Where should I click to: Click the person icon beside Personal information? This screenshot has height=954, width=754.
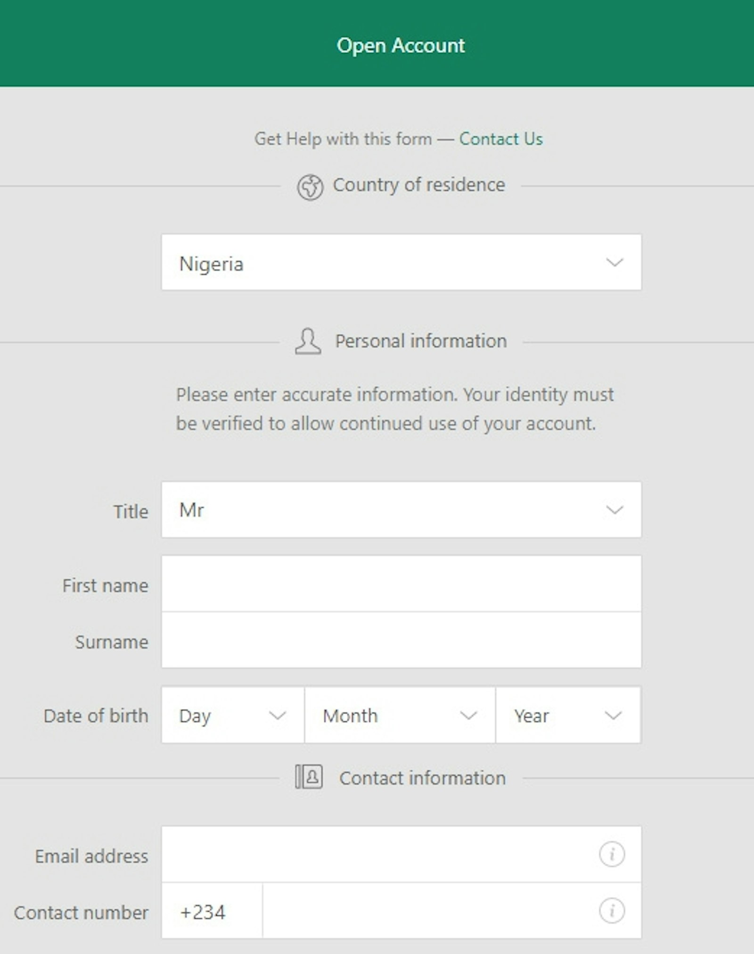tap(308, 341)
